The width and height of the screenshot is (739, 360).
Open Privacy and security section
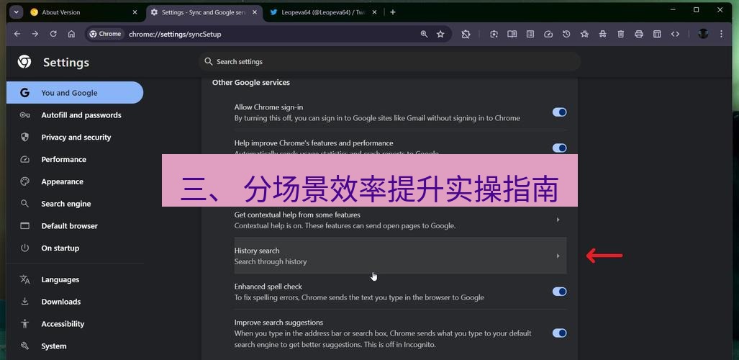tap(74, 138)
